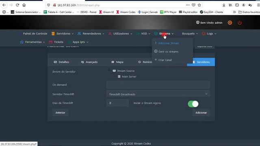Expand the Utilizadores menu
Screen dimensions: 260x146
tap(120, 34)
